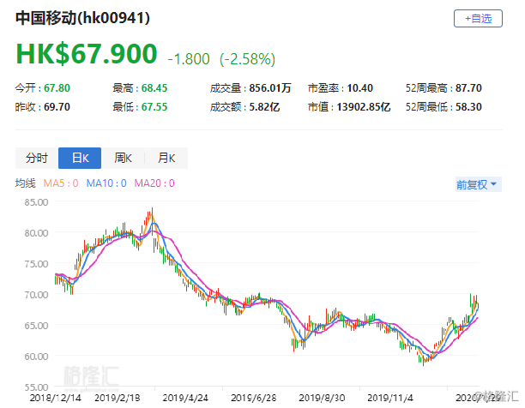Image resolution: width=525 pixels, height=408 pixels.
Task: Click the 市盈率 value 10.40
Action: click(x=360, y=88)
